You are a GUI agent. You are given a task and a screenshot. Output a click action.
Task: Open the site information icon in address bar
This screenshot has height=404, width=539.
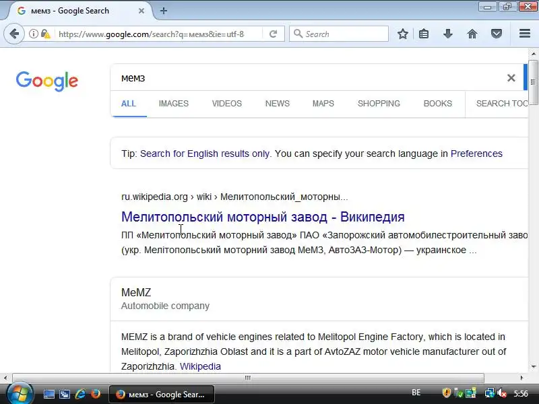click(x=33, y=34)
